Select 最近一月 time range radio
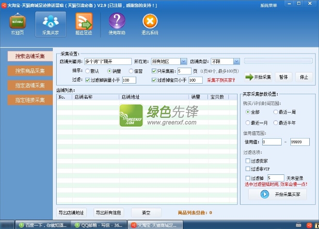Viewport: 319px width, 229px height. (x=248, y=123)
